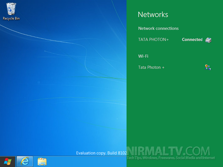Click the dial-up modem icon beside Connected
This screenshot has height=167, width=223.
click(x=208, y=40)
